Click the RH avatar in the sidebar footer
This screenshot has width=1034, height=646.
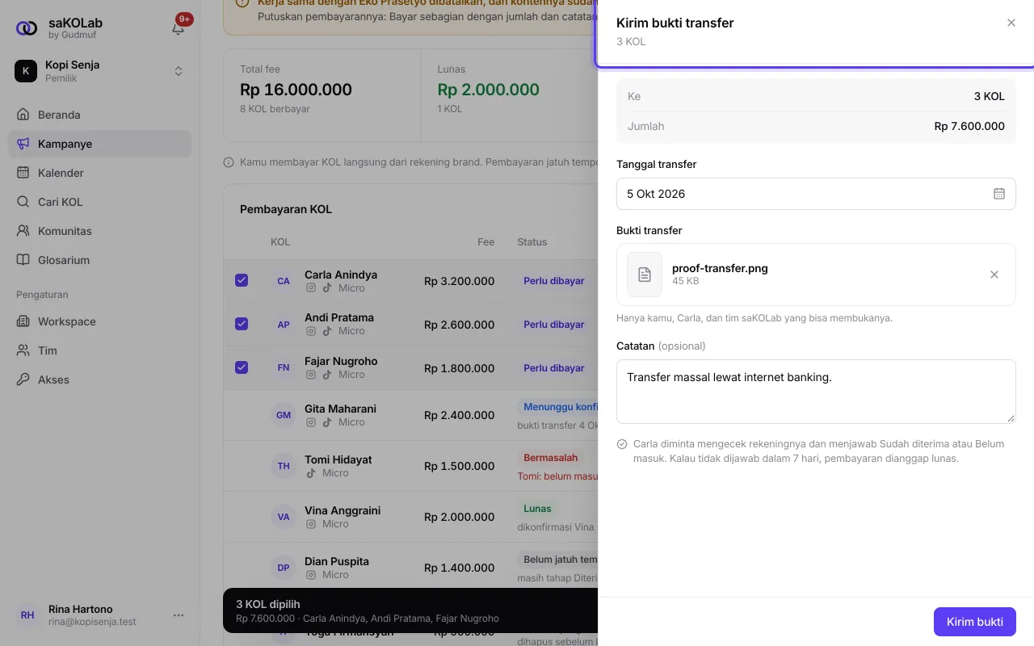27,615
